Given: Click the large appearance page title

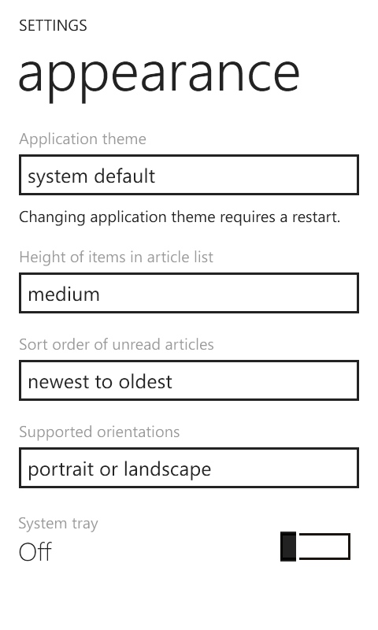Looking at the screenshot, I should tap(159, 76).
